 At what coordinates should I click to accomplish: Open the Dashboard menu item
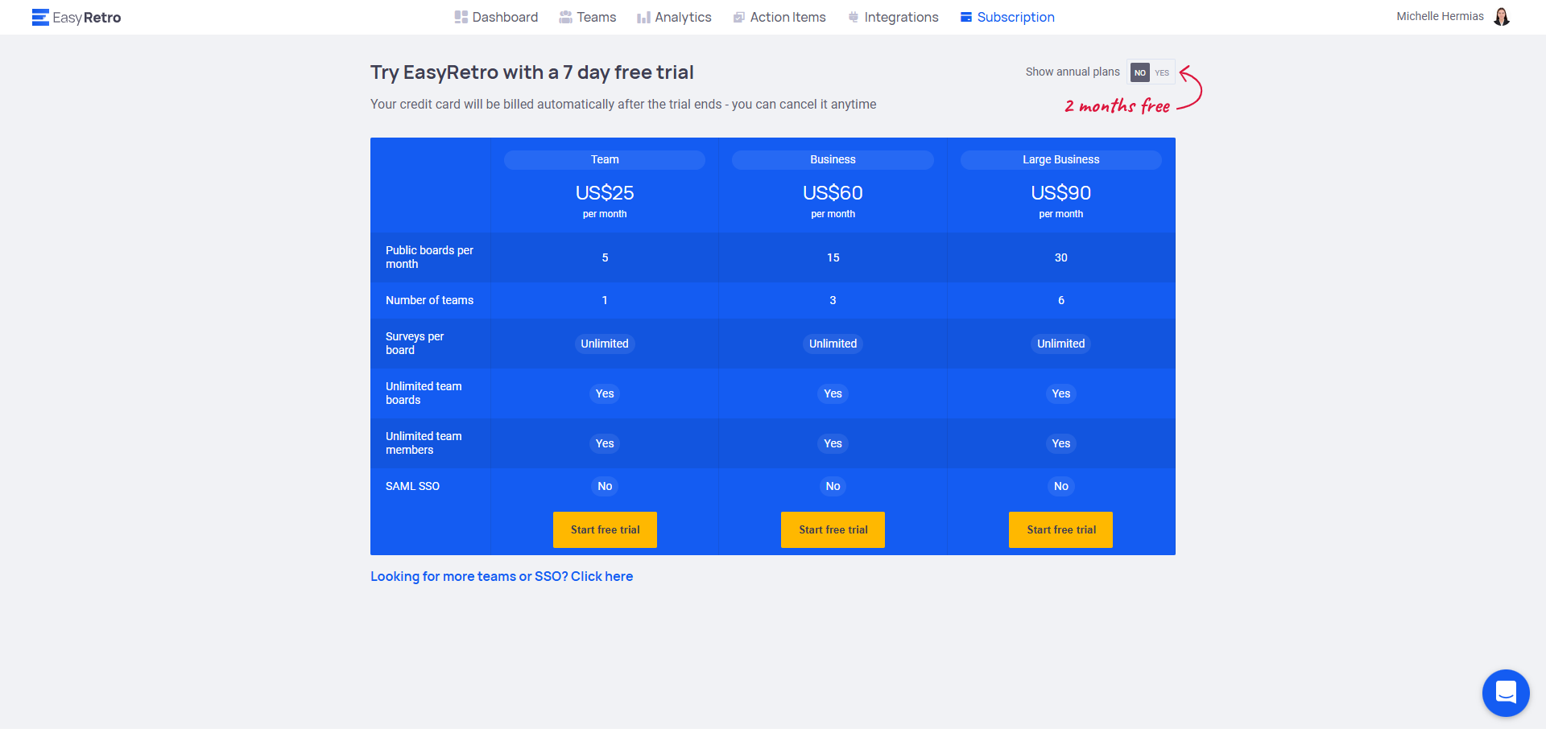point(497,17)
